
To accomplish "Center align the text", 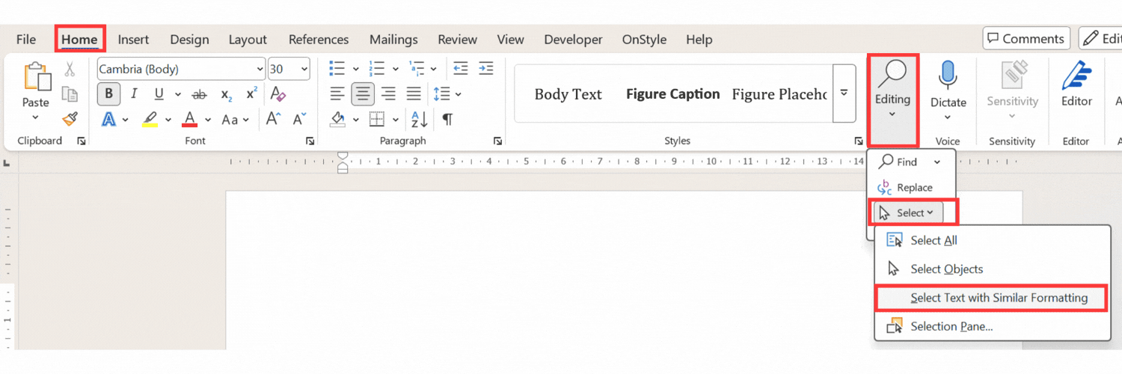I will tap(364, 94).
